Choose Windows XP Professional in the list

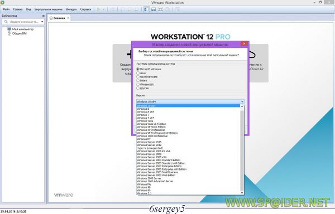(x=188, y=130)
